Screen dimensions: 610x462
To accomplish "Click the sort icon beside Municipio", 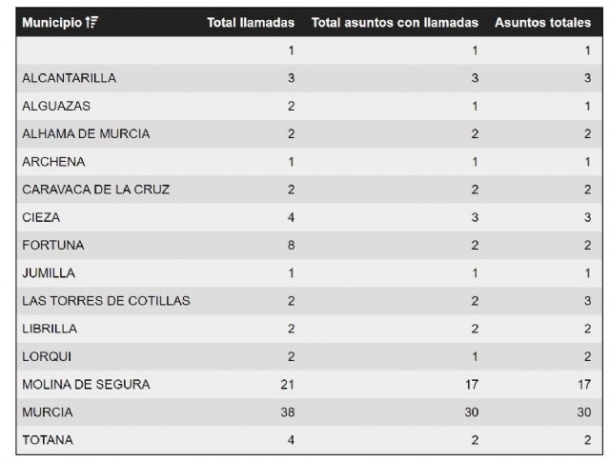I will pyautogui.click(x=91, y=22).
